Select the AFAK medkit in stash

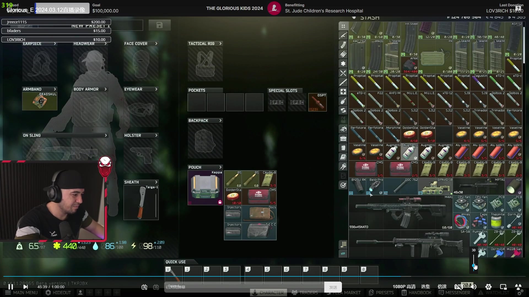click(x=410, y=65)
